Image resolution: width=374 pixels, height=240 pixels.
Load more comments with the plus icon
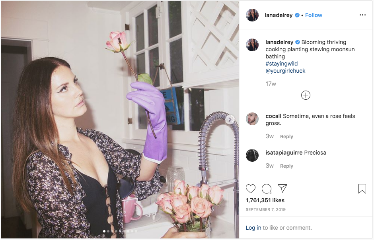pyautogui.click(x=306, y=95)
